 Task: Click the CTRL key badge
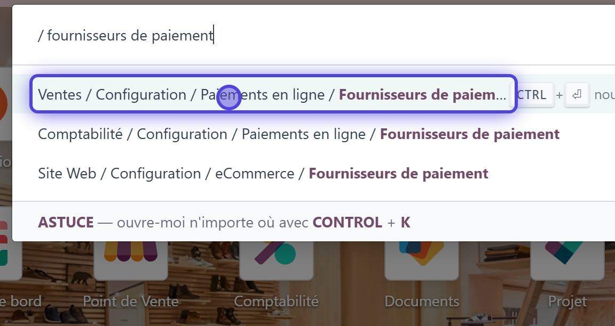[x=533, y=95]
